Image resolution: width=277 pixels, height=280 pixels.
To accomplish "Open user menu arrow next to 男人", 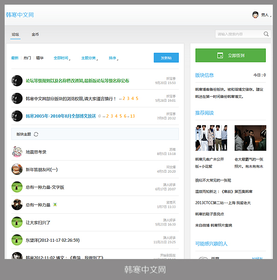I will pyautogui.click(x=270, y=16).
